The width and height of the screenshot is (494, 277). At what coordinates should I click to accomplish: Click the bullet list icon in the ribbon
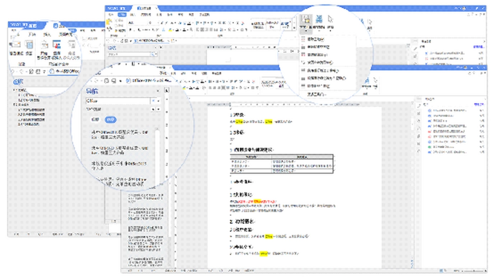(198, 21)
